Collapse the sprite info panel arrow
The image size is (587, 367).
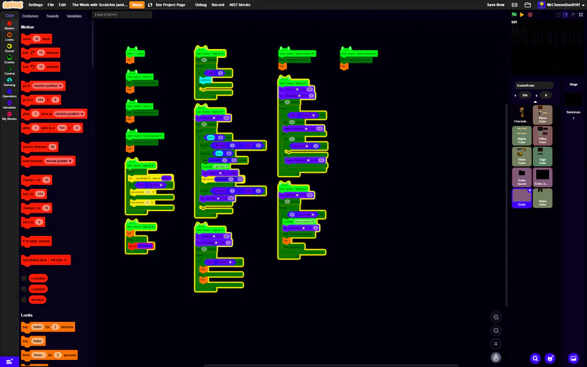point(535,102)
